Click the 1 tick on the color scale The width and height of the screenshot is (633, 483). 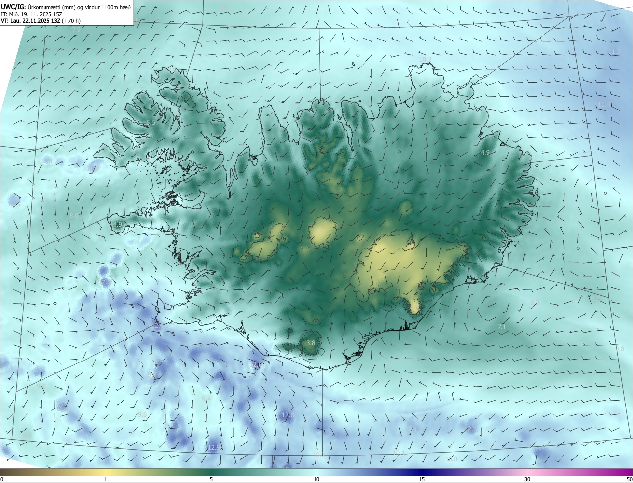pos(106,480)
